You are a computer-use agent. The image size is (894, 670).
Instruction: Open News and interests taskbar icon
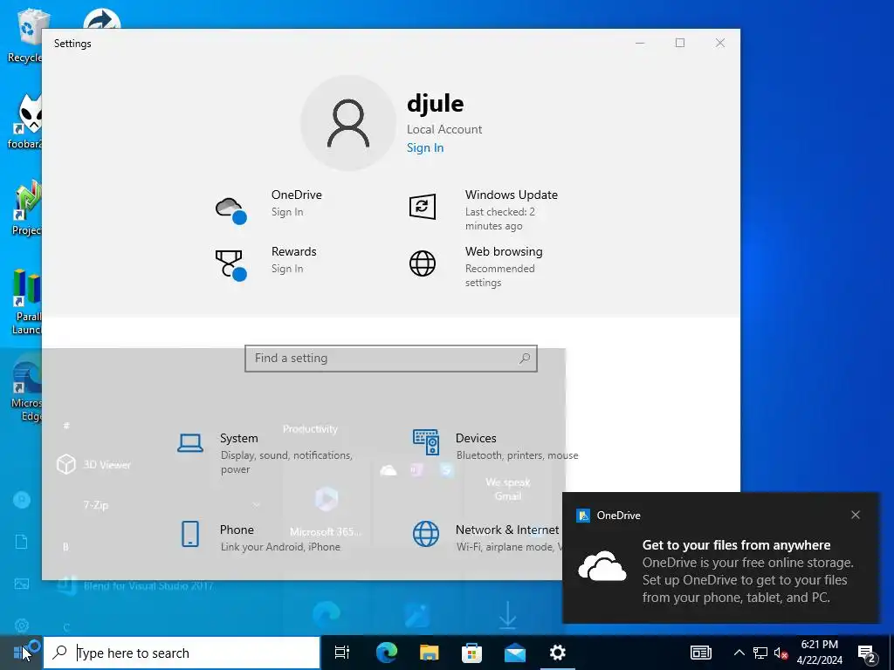click(x=701, y=653)
